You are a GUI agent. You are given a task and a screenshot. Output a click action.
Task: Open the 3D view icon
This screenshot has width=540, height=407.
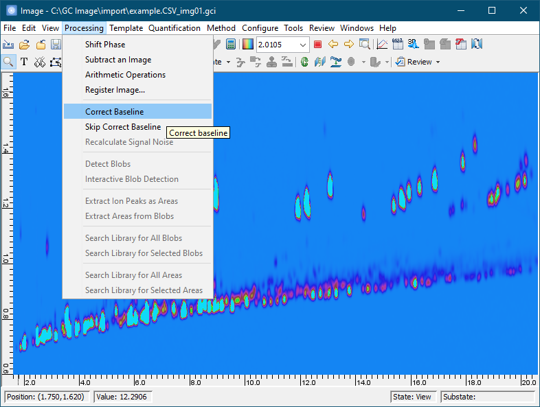click(413, 44)
